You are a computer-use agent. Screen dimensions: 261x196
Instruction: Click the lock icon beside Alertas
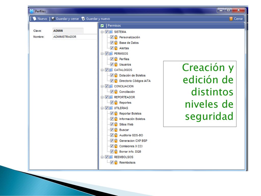(x=116, y=48)
